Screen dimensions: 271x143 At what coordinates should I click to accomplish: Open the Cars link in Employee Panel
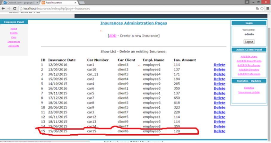14,37
